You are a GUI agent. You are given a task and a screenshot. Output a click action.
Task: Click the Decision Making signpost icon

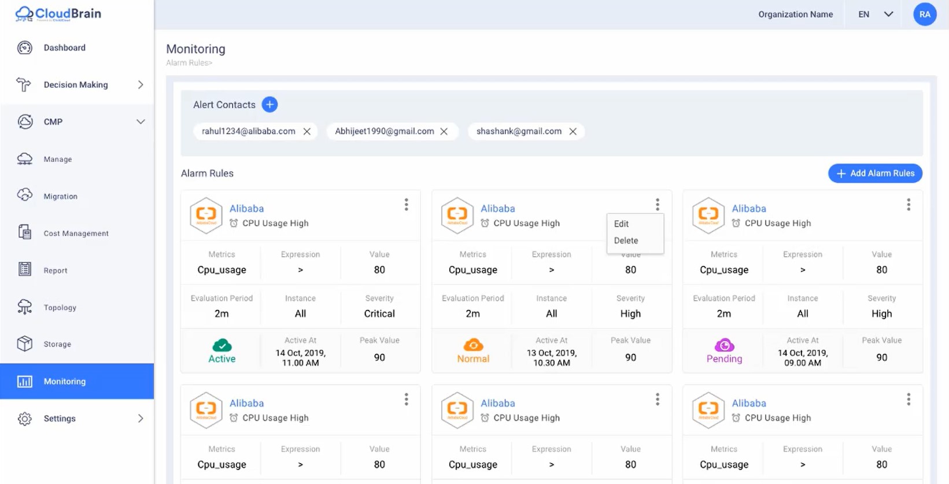[x=24, y=84]
